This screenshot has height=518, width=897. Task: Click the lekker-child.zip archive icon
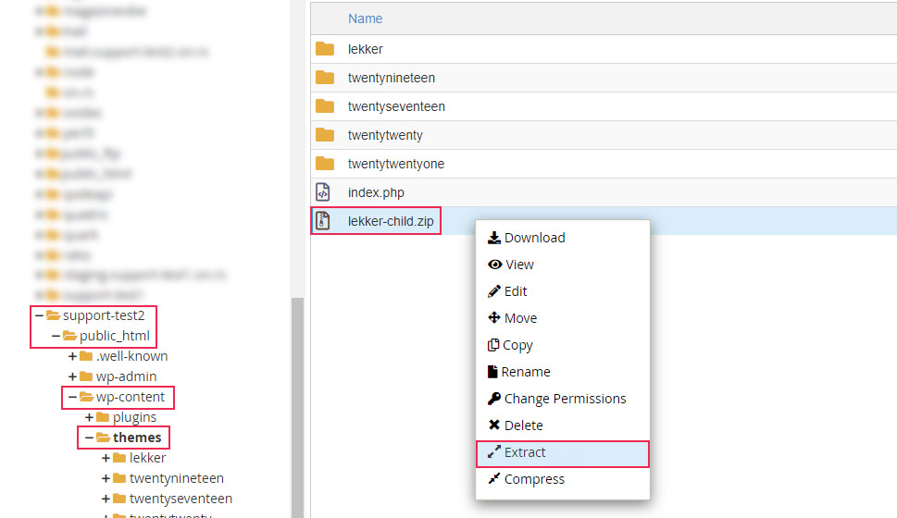pyautogui.click(x=323, y=221)
